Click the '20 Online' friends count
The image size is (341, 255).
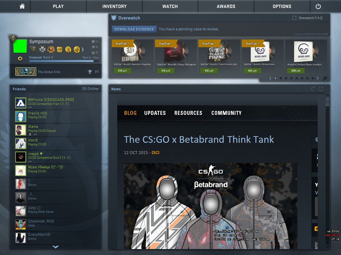pyautogui.click(x=90, y=89)
